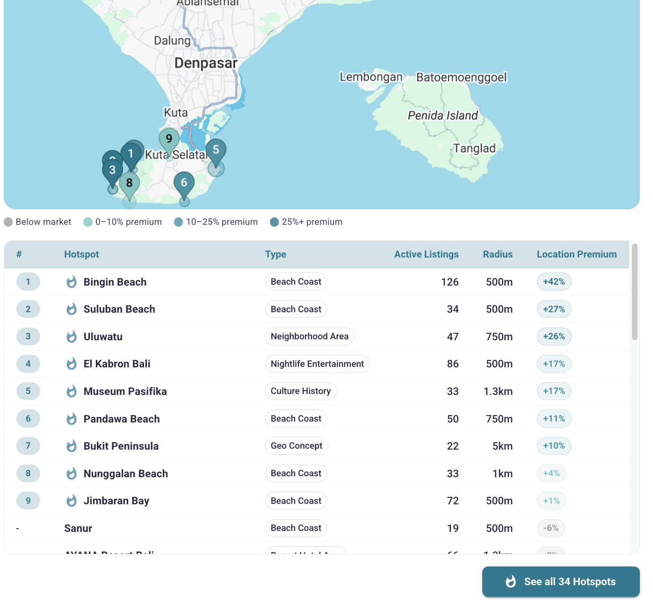Image resolution: width=653 pixels, height=616 pixels.
Task: Click the # column header
Action: (19, 254)
